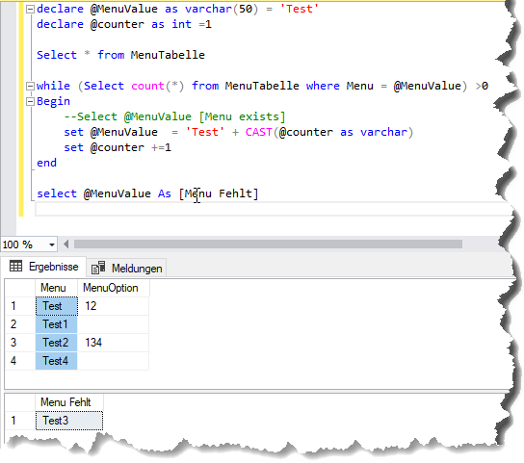Click the horizontal scrollbar left arrow
Viewport: 524px width, 463px height.
(66, 244)
